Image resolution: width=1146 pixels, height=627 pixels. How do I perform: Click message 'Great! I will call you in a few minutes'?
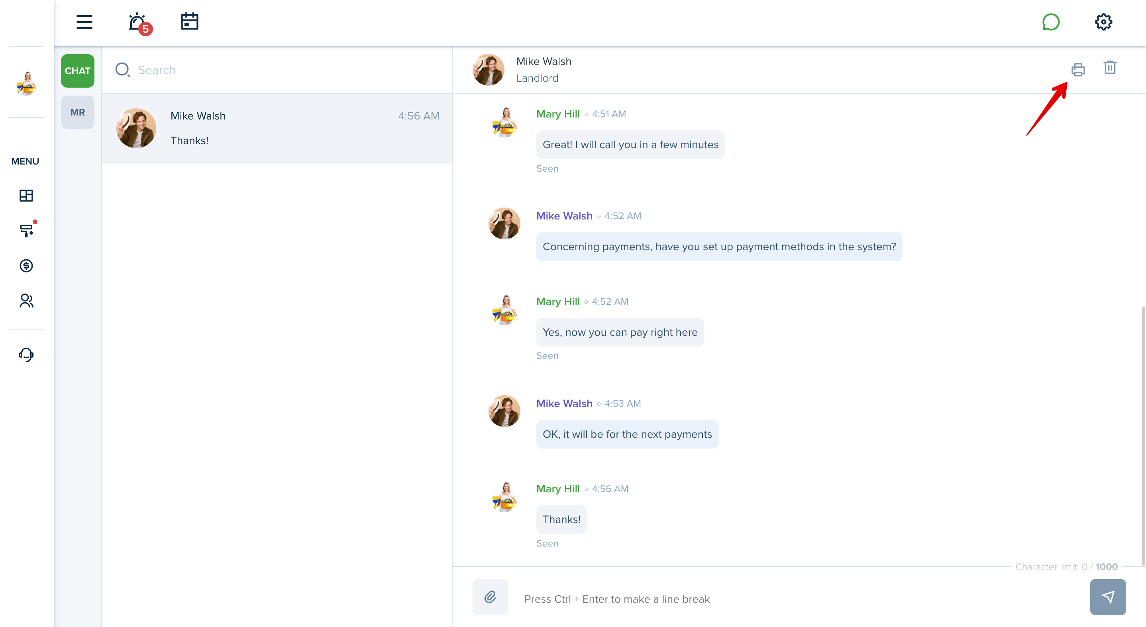click(630, 145)
